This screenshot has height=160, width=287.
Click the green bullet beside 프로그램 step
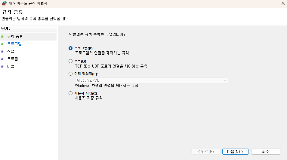[x=2, y=44]
